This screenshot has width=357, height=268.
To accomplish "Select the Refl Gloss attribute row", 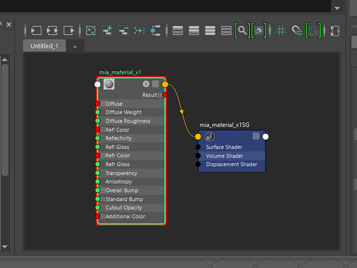I will [x=131, y=147].
